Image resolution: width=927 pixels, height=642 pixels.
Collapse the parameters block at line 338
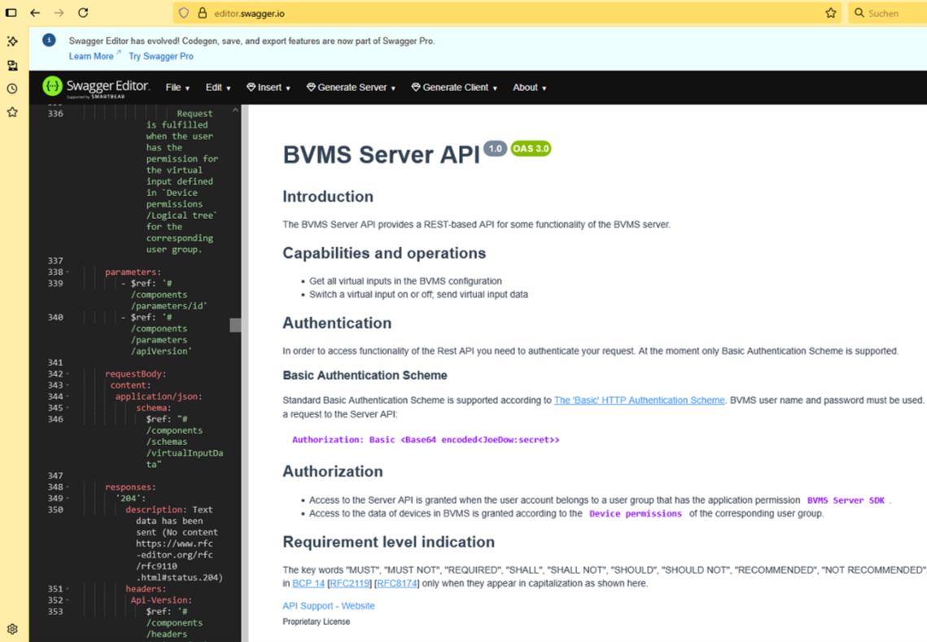coord(68,273)
